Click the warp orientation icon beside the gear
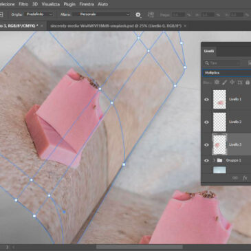 tap(151, 14)
